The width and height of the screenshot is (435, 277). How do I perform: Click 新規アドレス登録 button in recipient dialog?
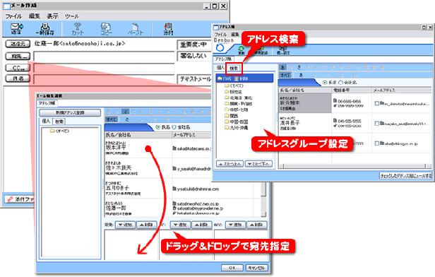[70, 112]
